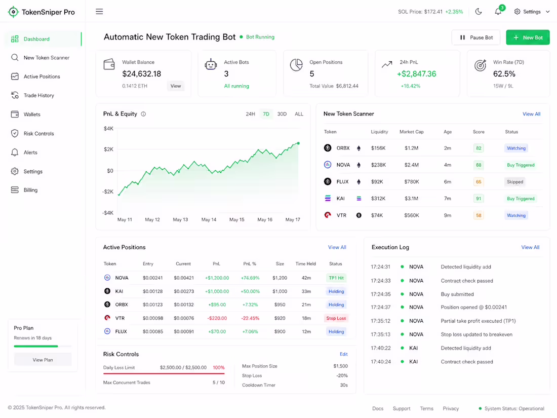Click the target icon in Win Rate card
The image size is (557, 418).
click(x=480, y=65)
